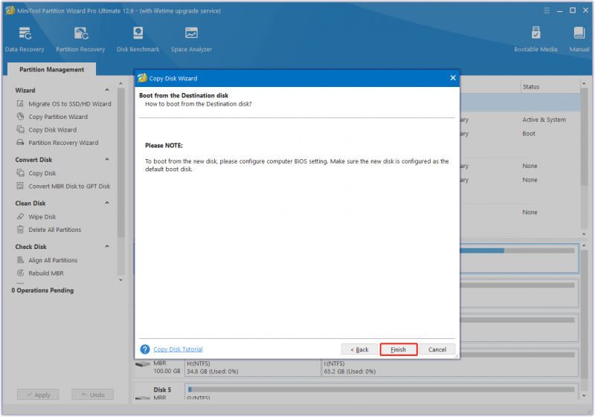Create Bootable Media
Screen dimensions: 595x417
click(535, 39)
